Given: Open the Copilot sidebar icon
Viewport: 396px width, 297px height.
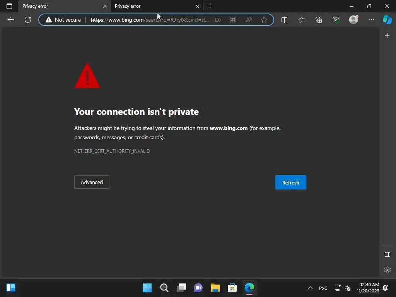Looking at the screenshot, I should (x=387, y=20).
